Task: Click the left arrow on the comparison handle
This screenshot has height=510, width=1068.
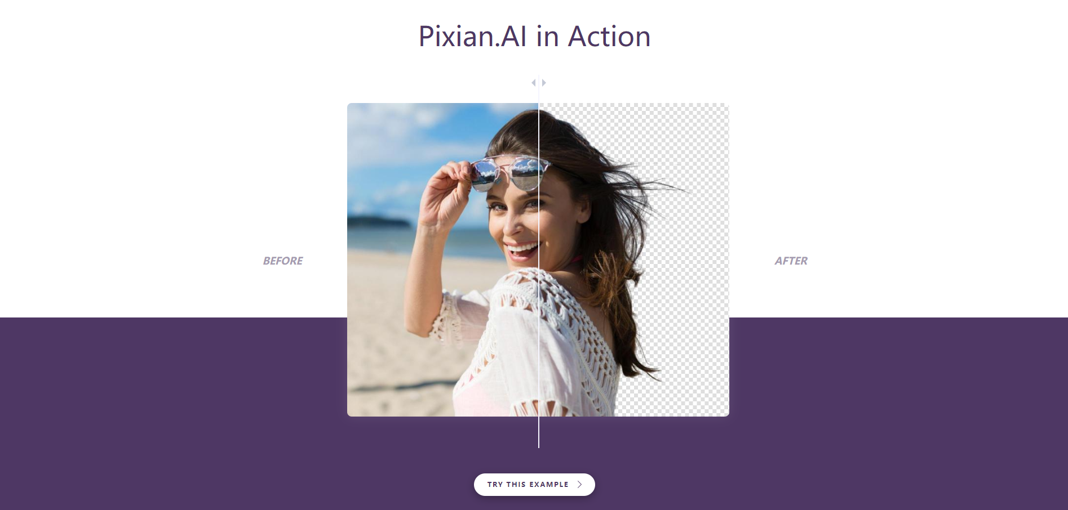Action: point(533,83)
